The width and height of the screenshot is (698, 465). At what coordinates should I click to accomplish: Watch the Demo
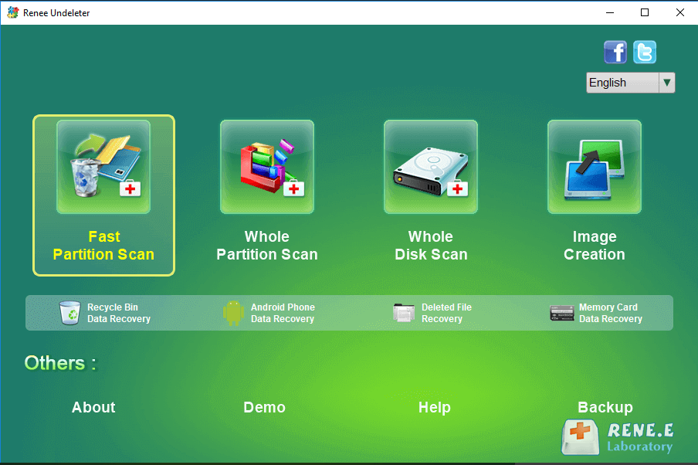tap(264, 407)
